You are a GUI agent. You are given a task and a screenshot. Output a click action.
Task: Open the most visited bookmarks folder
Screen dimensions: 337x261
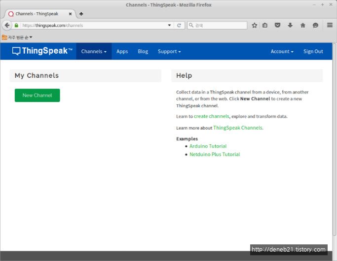tap(17, 37)
